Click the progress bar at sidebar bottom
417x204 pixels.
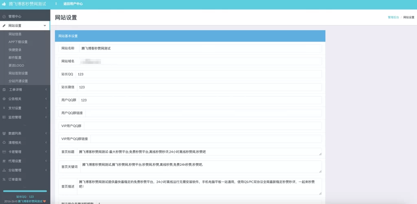25,191
